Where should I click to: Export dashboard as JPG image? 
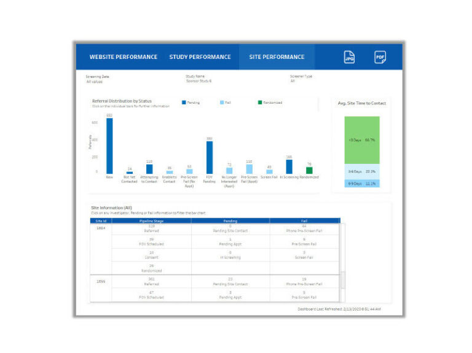[349, 57]
